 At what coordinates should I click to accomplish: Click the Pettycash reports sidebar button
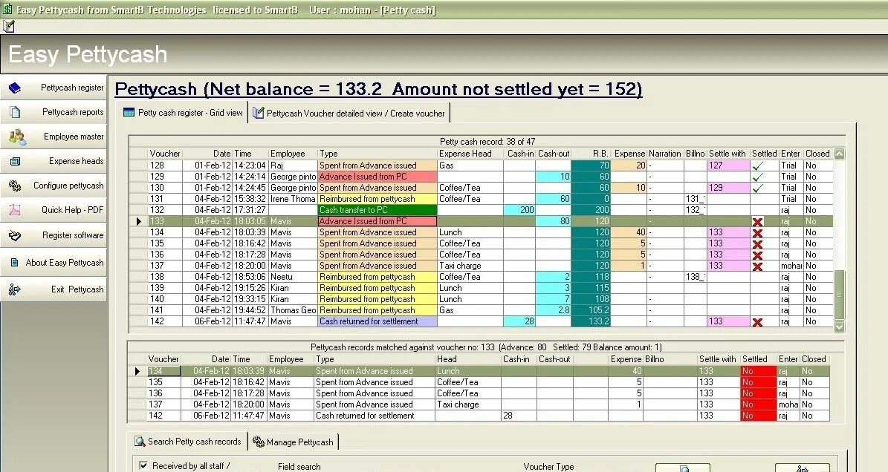(54, 112)
